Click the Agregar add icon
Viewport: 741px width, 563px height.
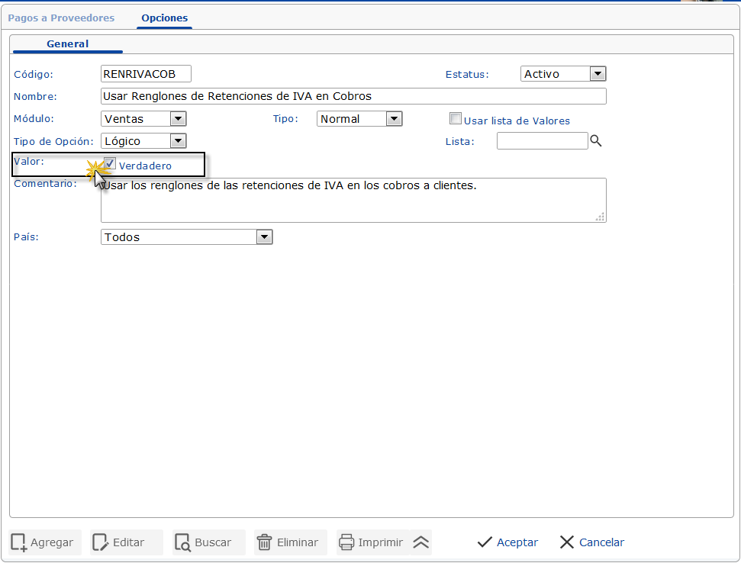(20, 542)
